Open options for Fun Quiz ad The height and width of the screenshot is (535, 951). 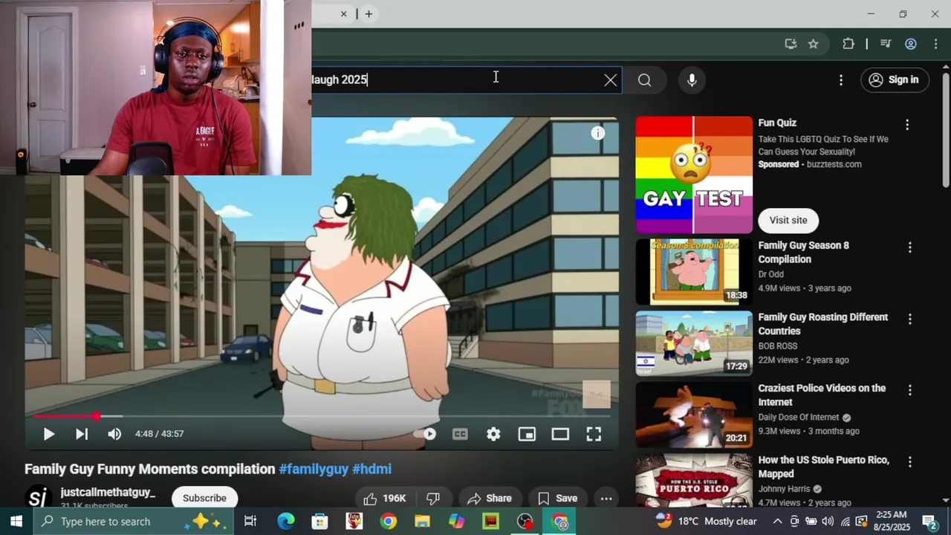(x=907, y=125)
